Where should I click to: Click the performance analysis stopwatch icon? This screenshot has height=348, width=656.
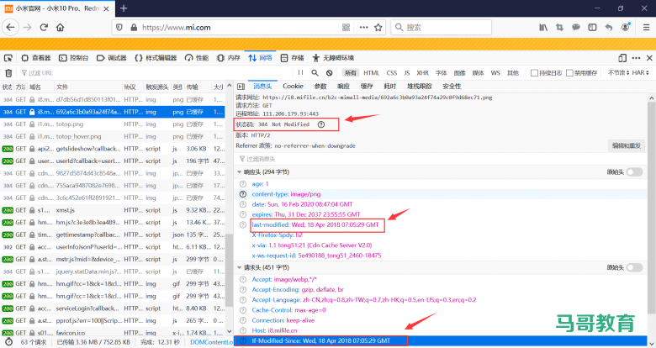tap(8, 342)
